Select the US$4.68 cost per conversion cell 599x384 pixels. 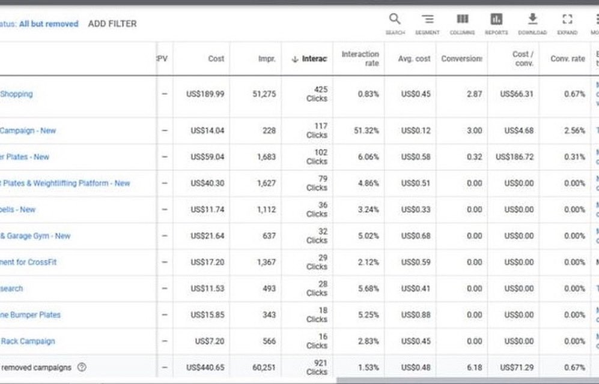click(x=518, y=130)
